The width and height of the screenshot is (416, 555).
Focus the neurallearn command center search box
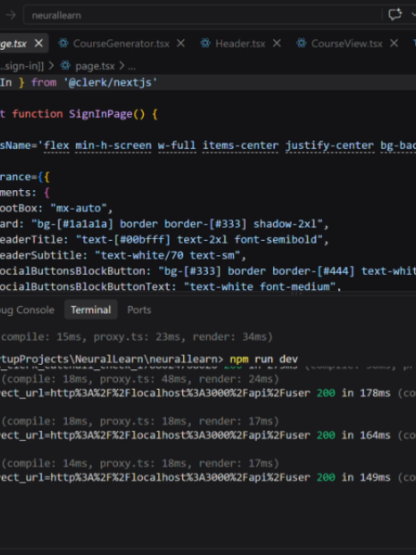coord(202,15)
